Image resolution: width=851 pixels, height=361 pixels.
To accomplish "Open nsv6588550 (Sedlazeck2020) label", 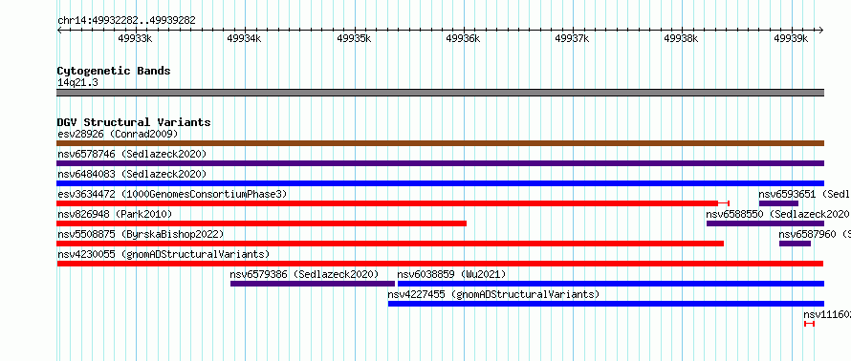I will tap(777, 214).
